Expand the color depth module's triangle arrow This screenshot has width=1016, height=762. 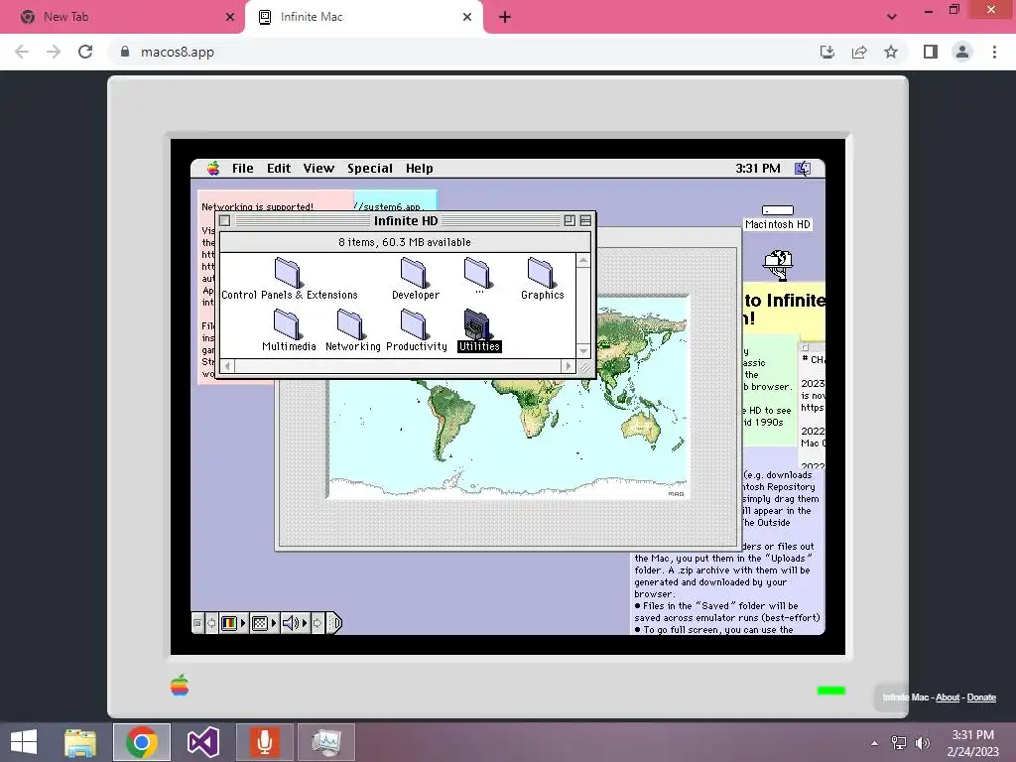[x=243, y=623]
